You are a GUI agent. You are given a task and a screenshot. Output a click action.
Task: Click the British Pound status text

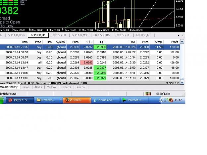[x=8, y=94]
